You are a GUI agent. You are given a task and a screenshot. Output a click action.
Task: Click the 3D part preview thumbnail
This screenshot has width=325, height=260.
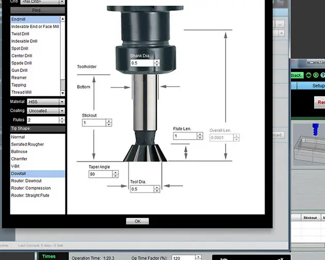coord(309,145)
